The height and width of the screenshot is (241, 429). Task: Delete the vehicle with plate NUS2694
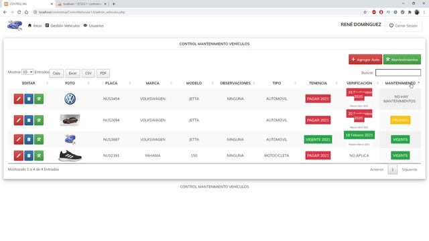tap(29, 120)
